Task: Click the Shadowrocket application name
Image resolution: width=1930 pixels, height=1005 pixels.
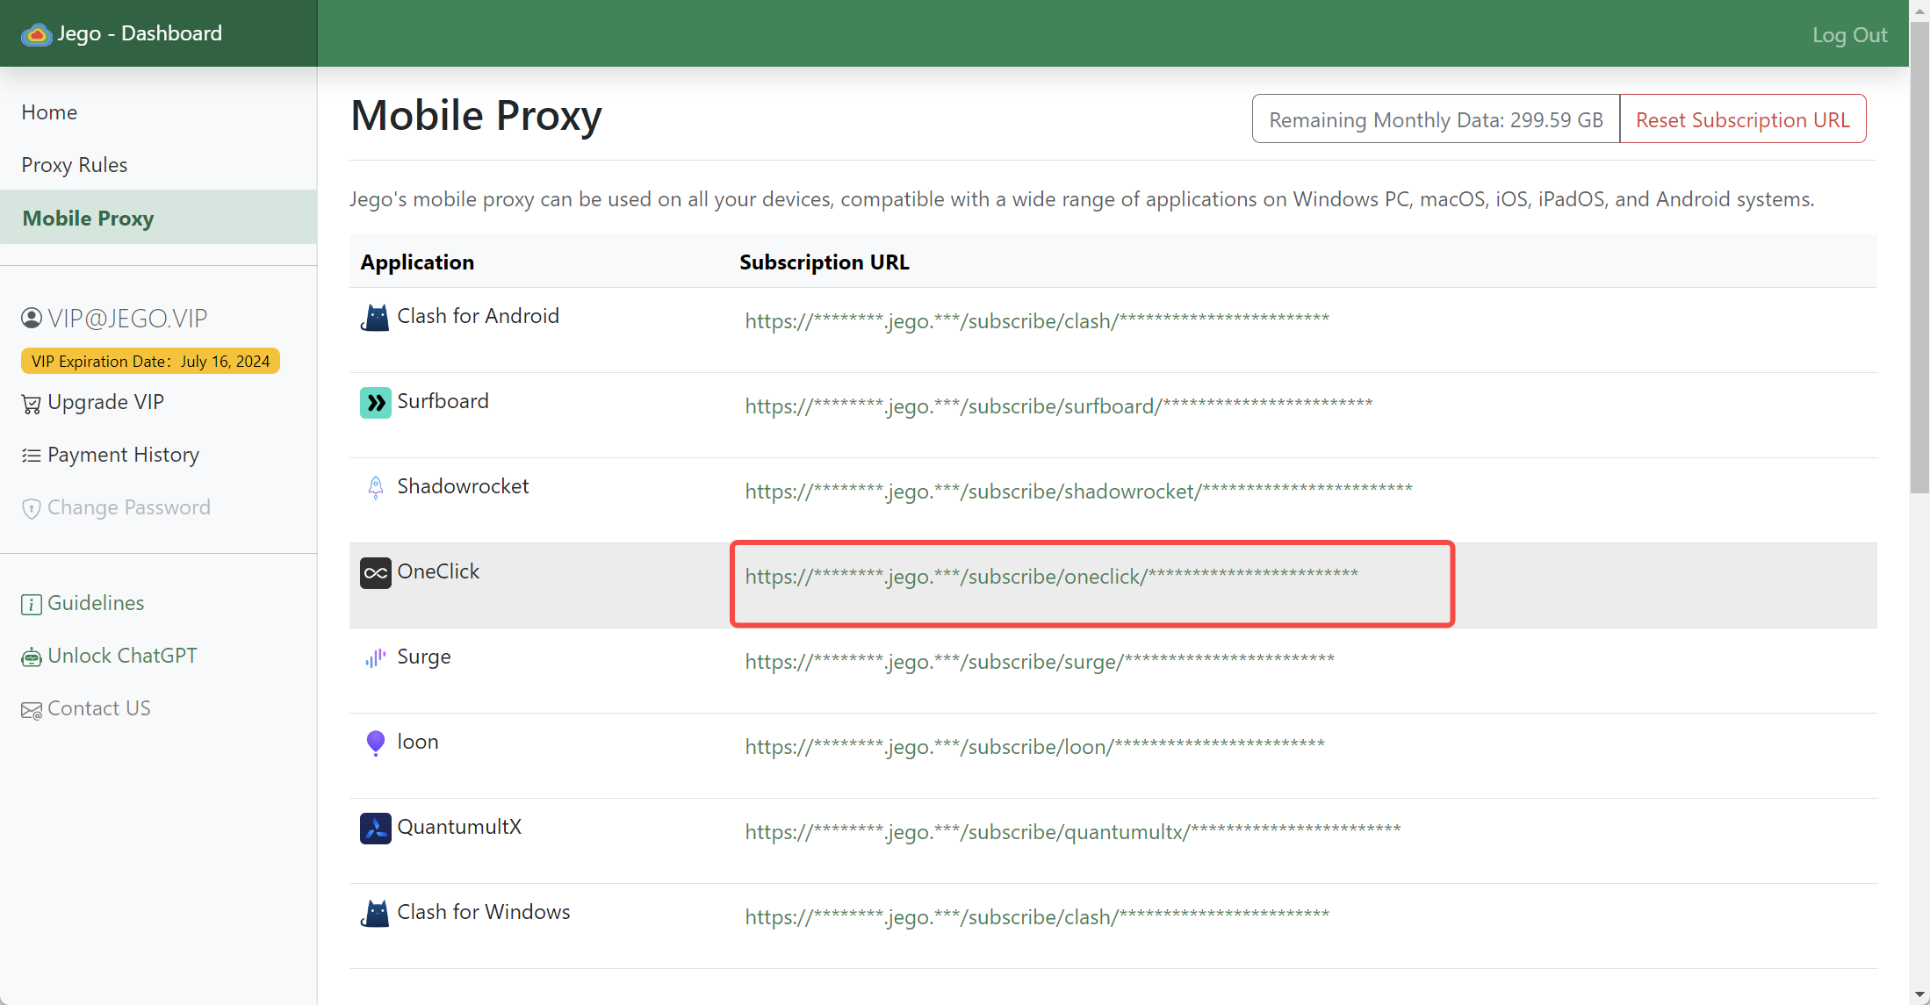Action: point(463,486)
